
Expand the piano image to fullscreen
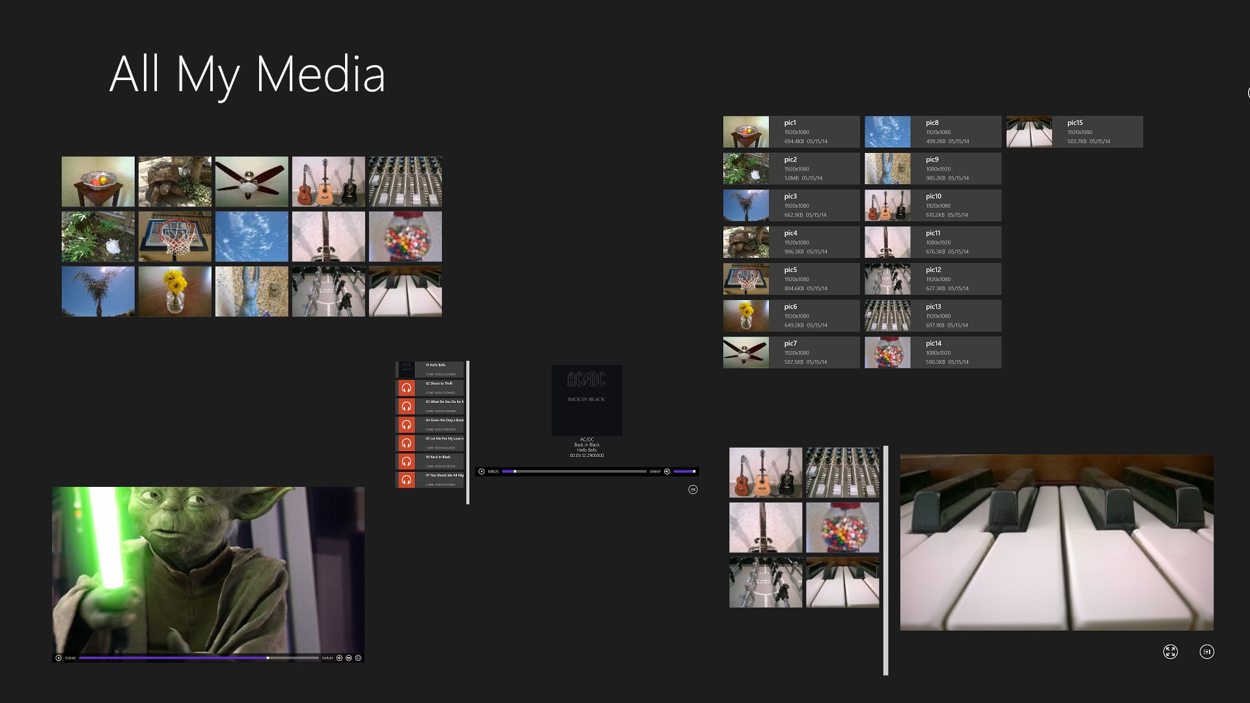click(x=1170, y=652)
